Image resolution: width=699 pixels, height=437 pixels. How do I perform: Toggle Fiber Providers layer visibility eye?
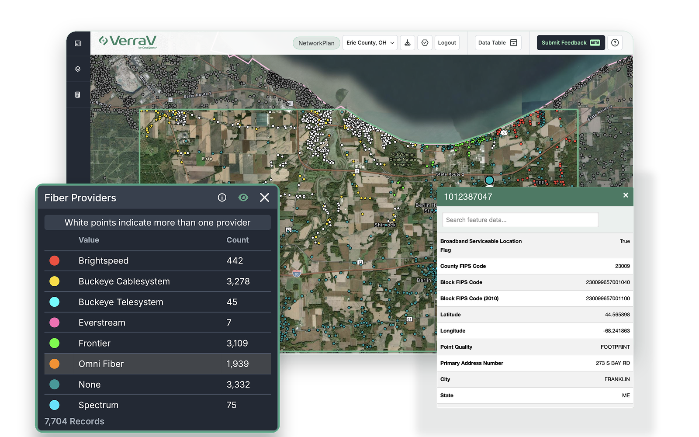pos(243,198)
